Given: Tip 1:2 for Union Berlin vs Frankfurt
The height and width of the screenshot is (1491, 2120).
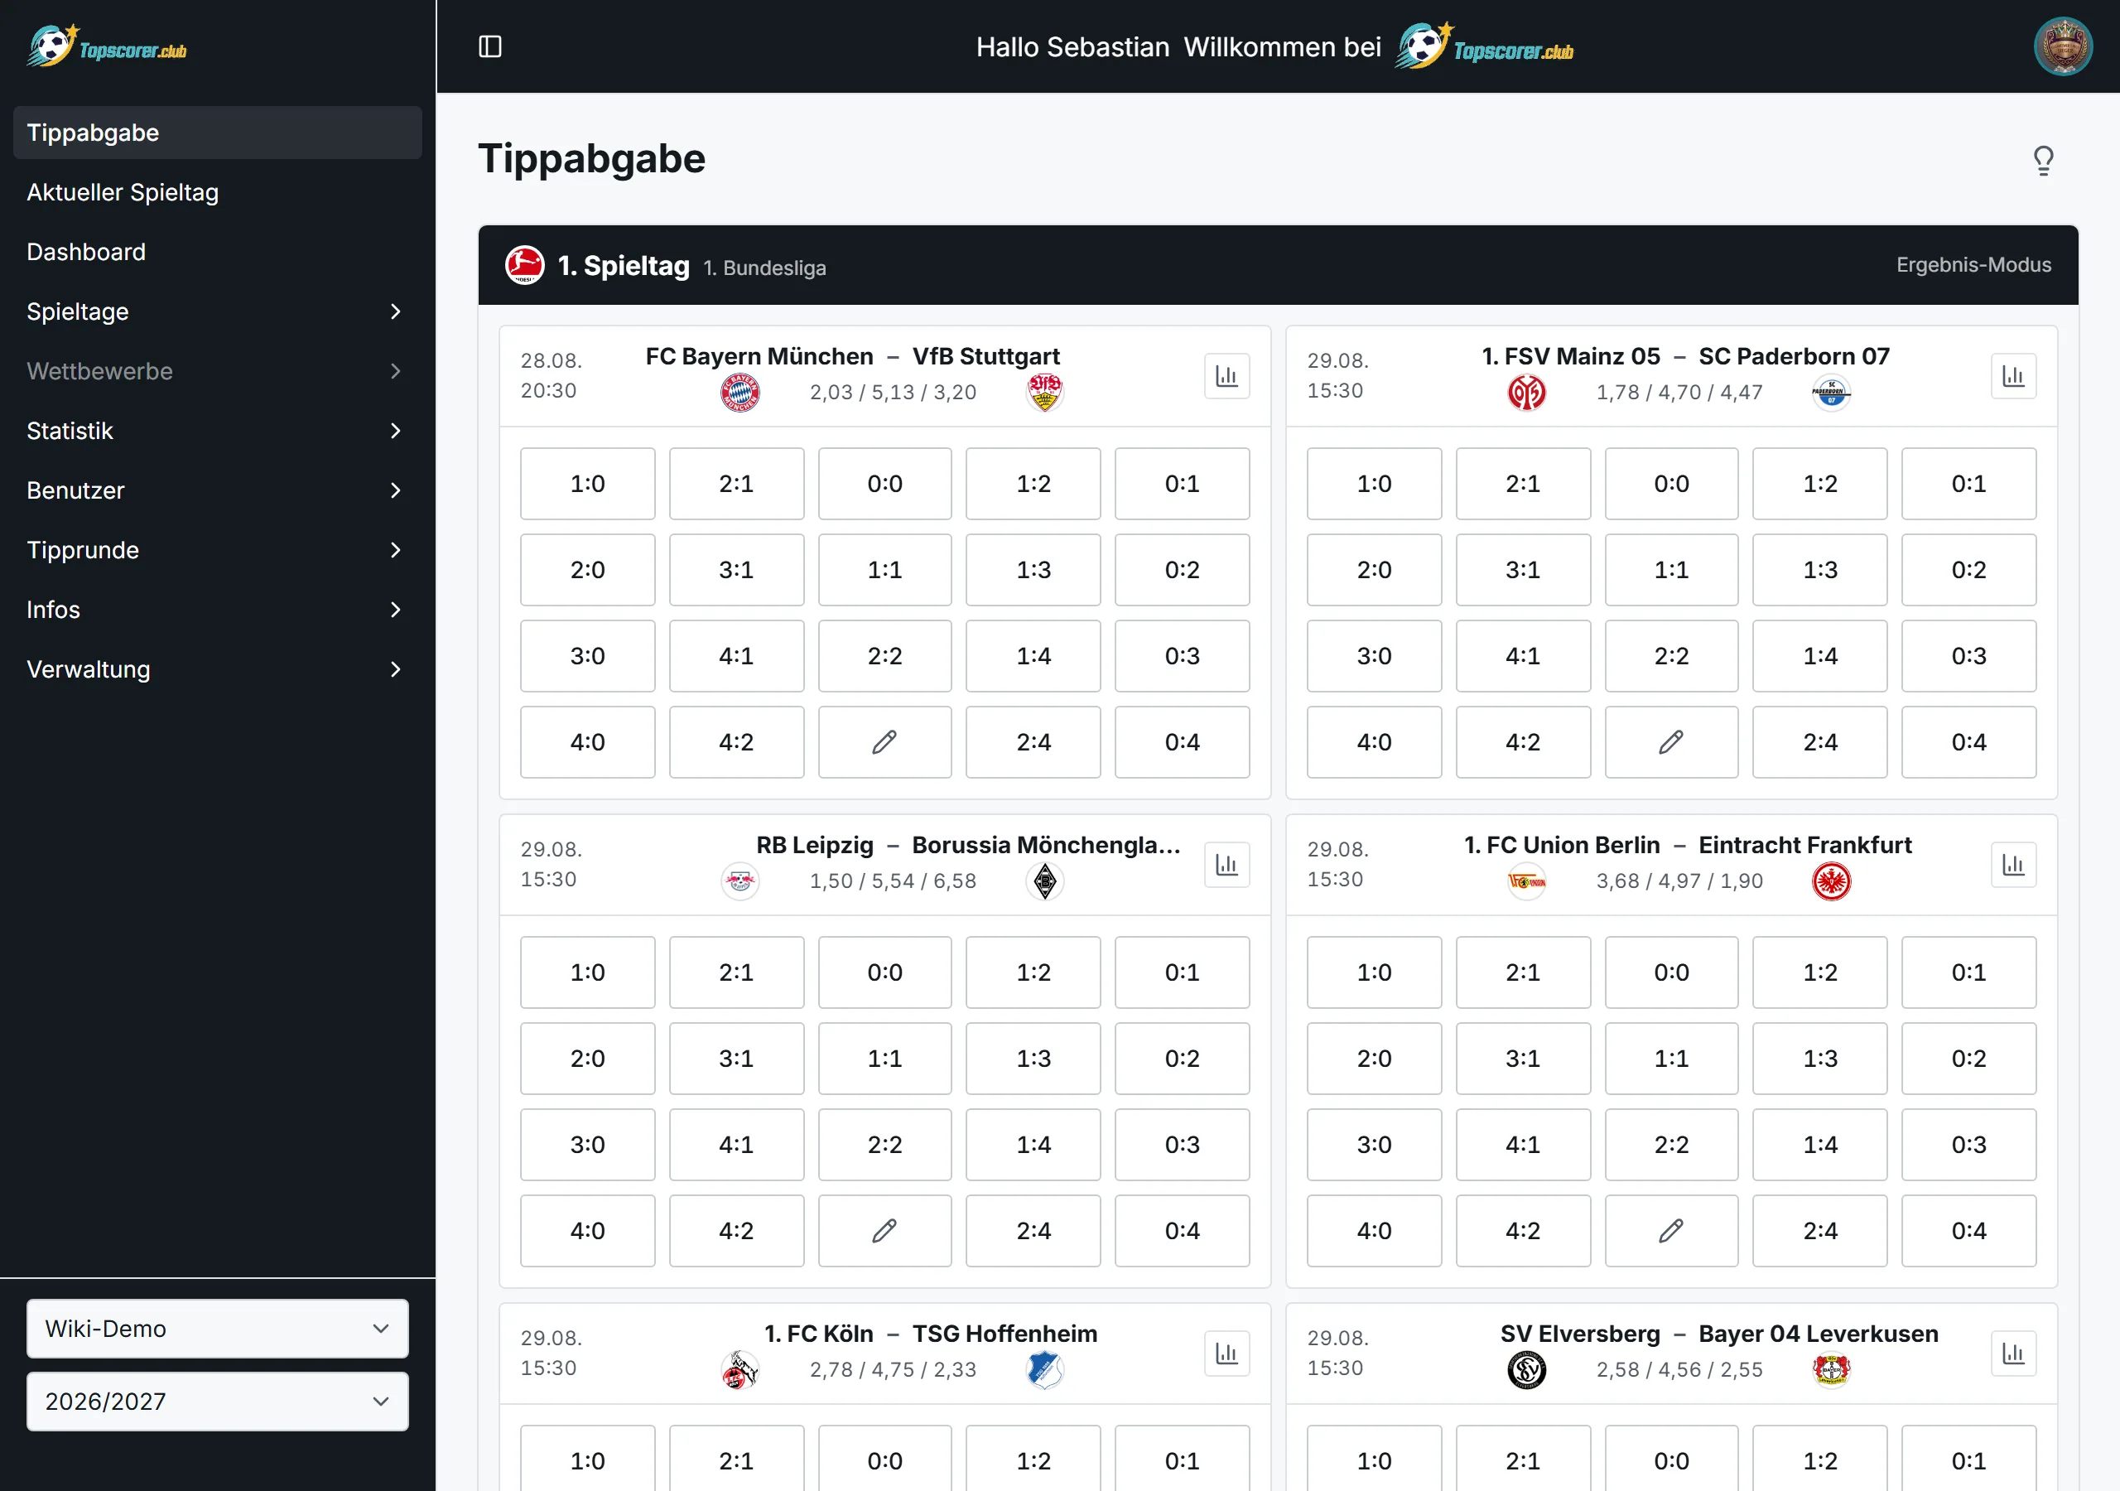Looking at the screenshot, I should click(x=1820, y=972).
